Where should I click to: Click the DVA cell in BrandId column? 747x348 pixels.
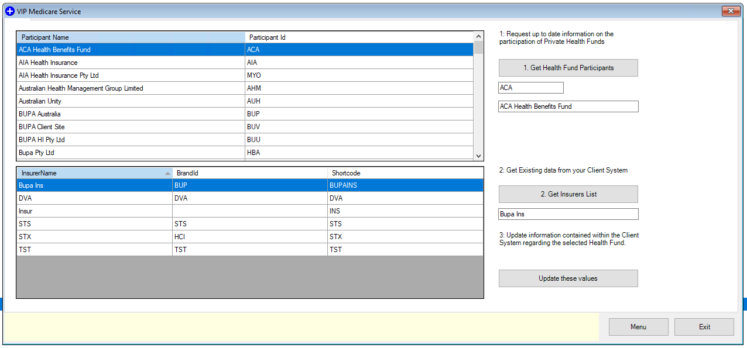[x=250, y=198]
